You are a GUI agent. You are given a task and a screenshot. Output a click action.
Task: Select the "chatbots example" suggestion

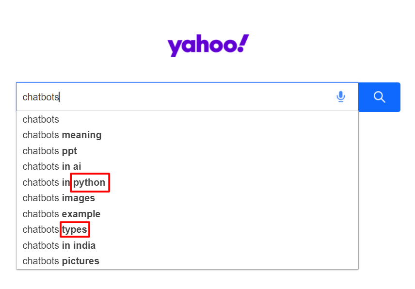pyautogui.click(x=62, y=214)
